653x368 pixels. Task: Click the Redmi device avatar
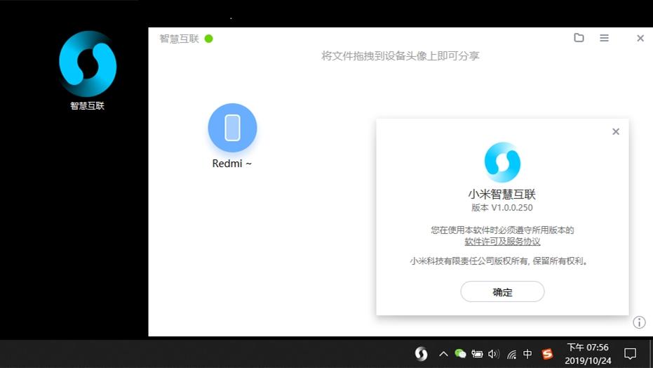(x=232, y=128)
